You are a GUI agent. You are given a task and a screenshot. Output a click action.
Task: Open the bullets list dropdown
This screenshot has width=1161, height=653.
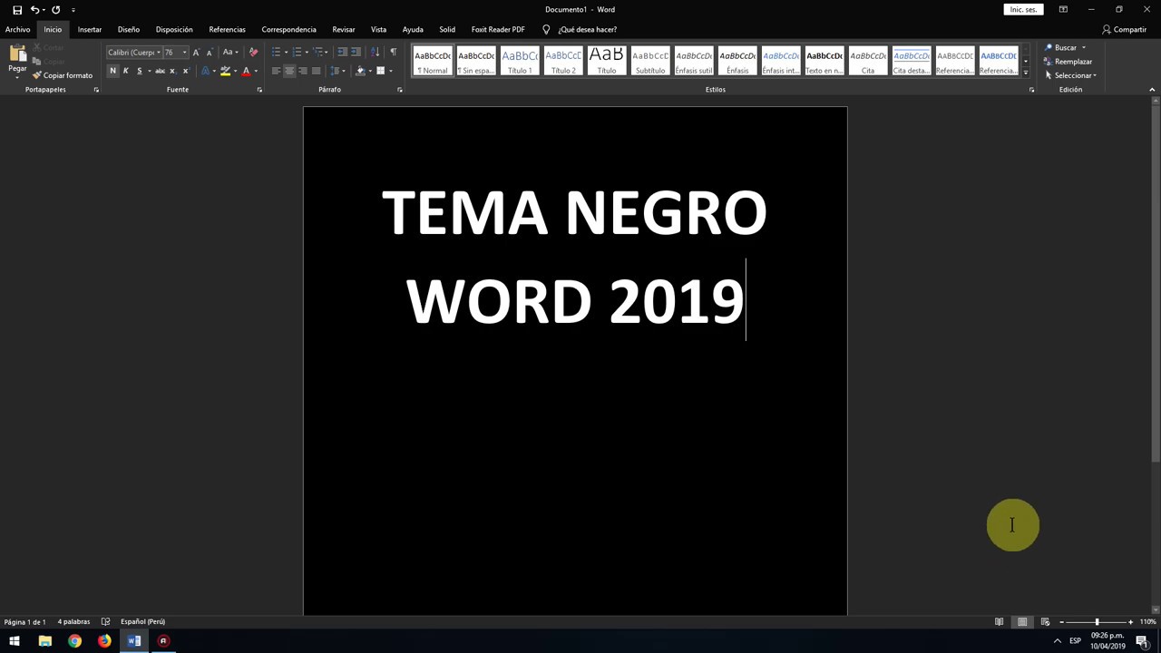285,52
